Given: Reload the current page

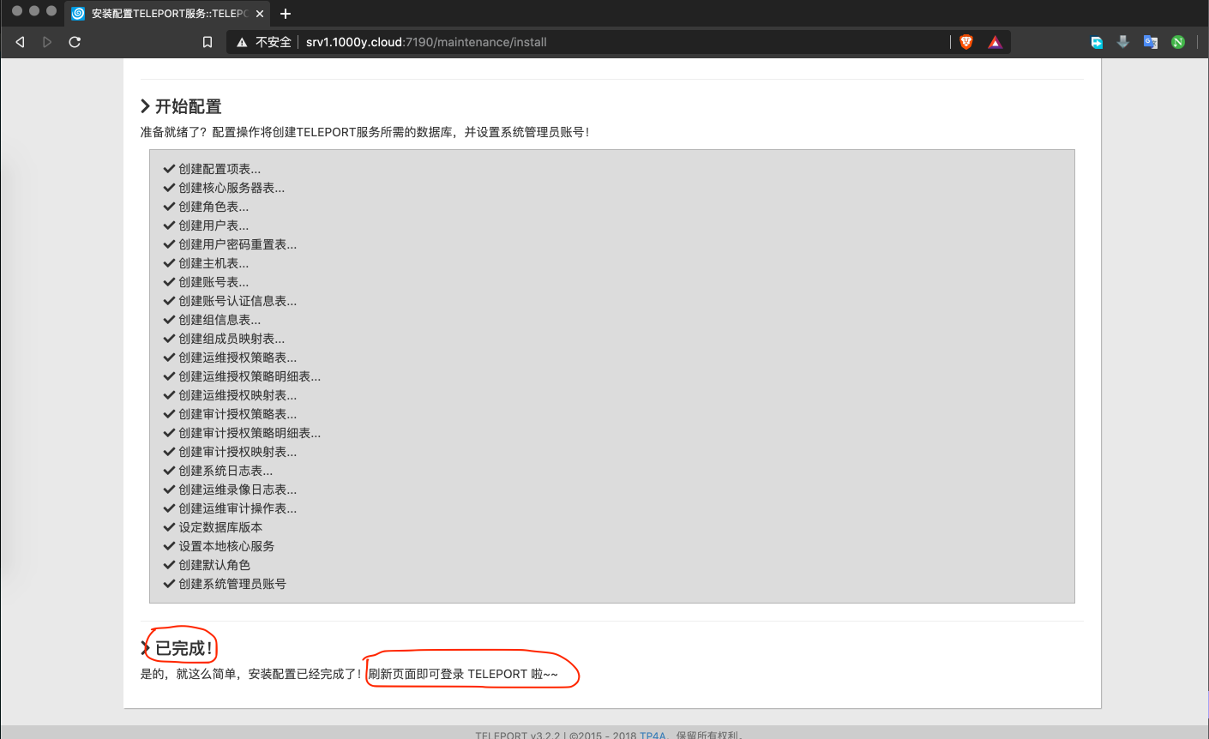Looking at the screenshot, I should pos(75,42).
